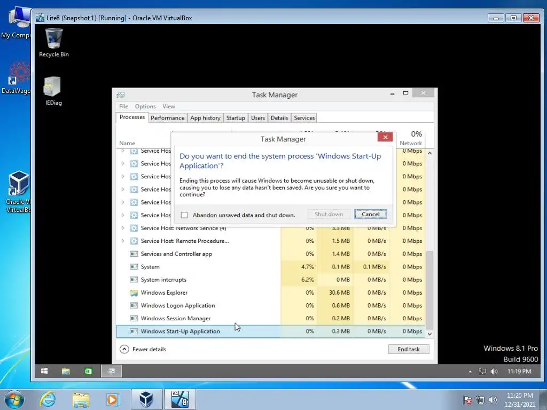Viewport: 547px width, 410px height.
Task: Expand the fifth Service Host row
Action: [123, 202]
